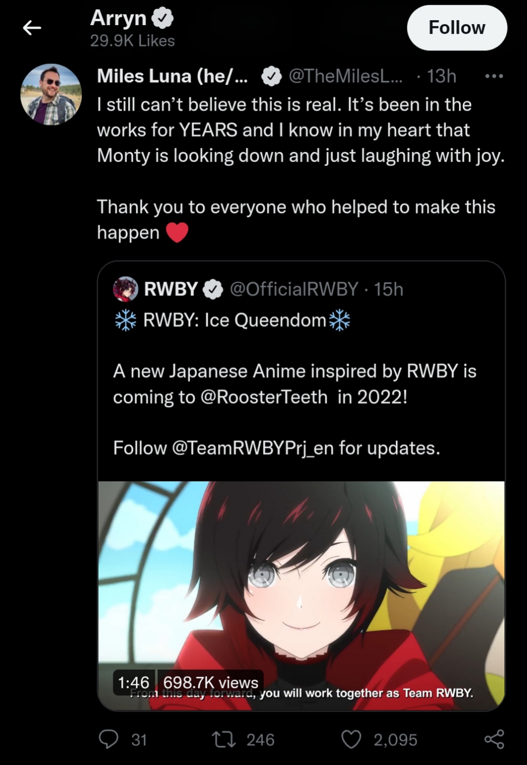Click the @TheMilesL... handle
This screenshot has height=765, width=527.
pos(345,76)
